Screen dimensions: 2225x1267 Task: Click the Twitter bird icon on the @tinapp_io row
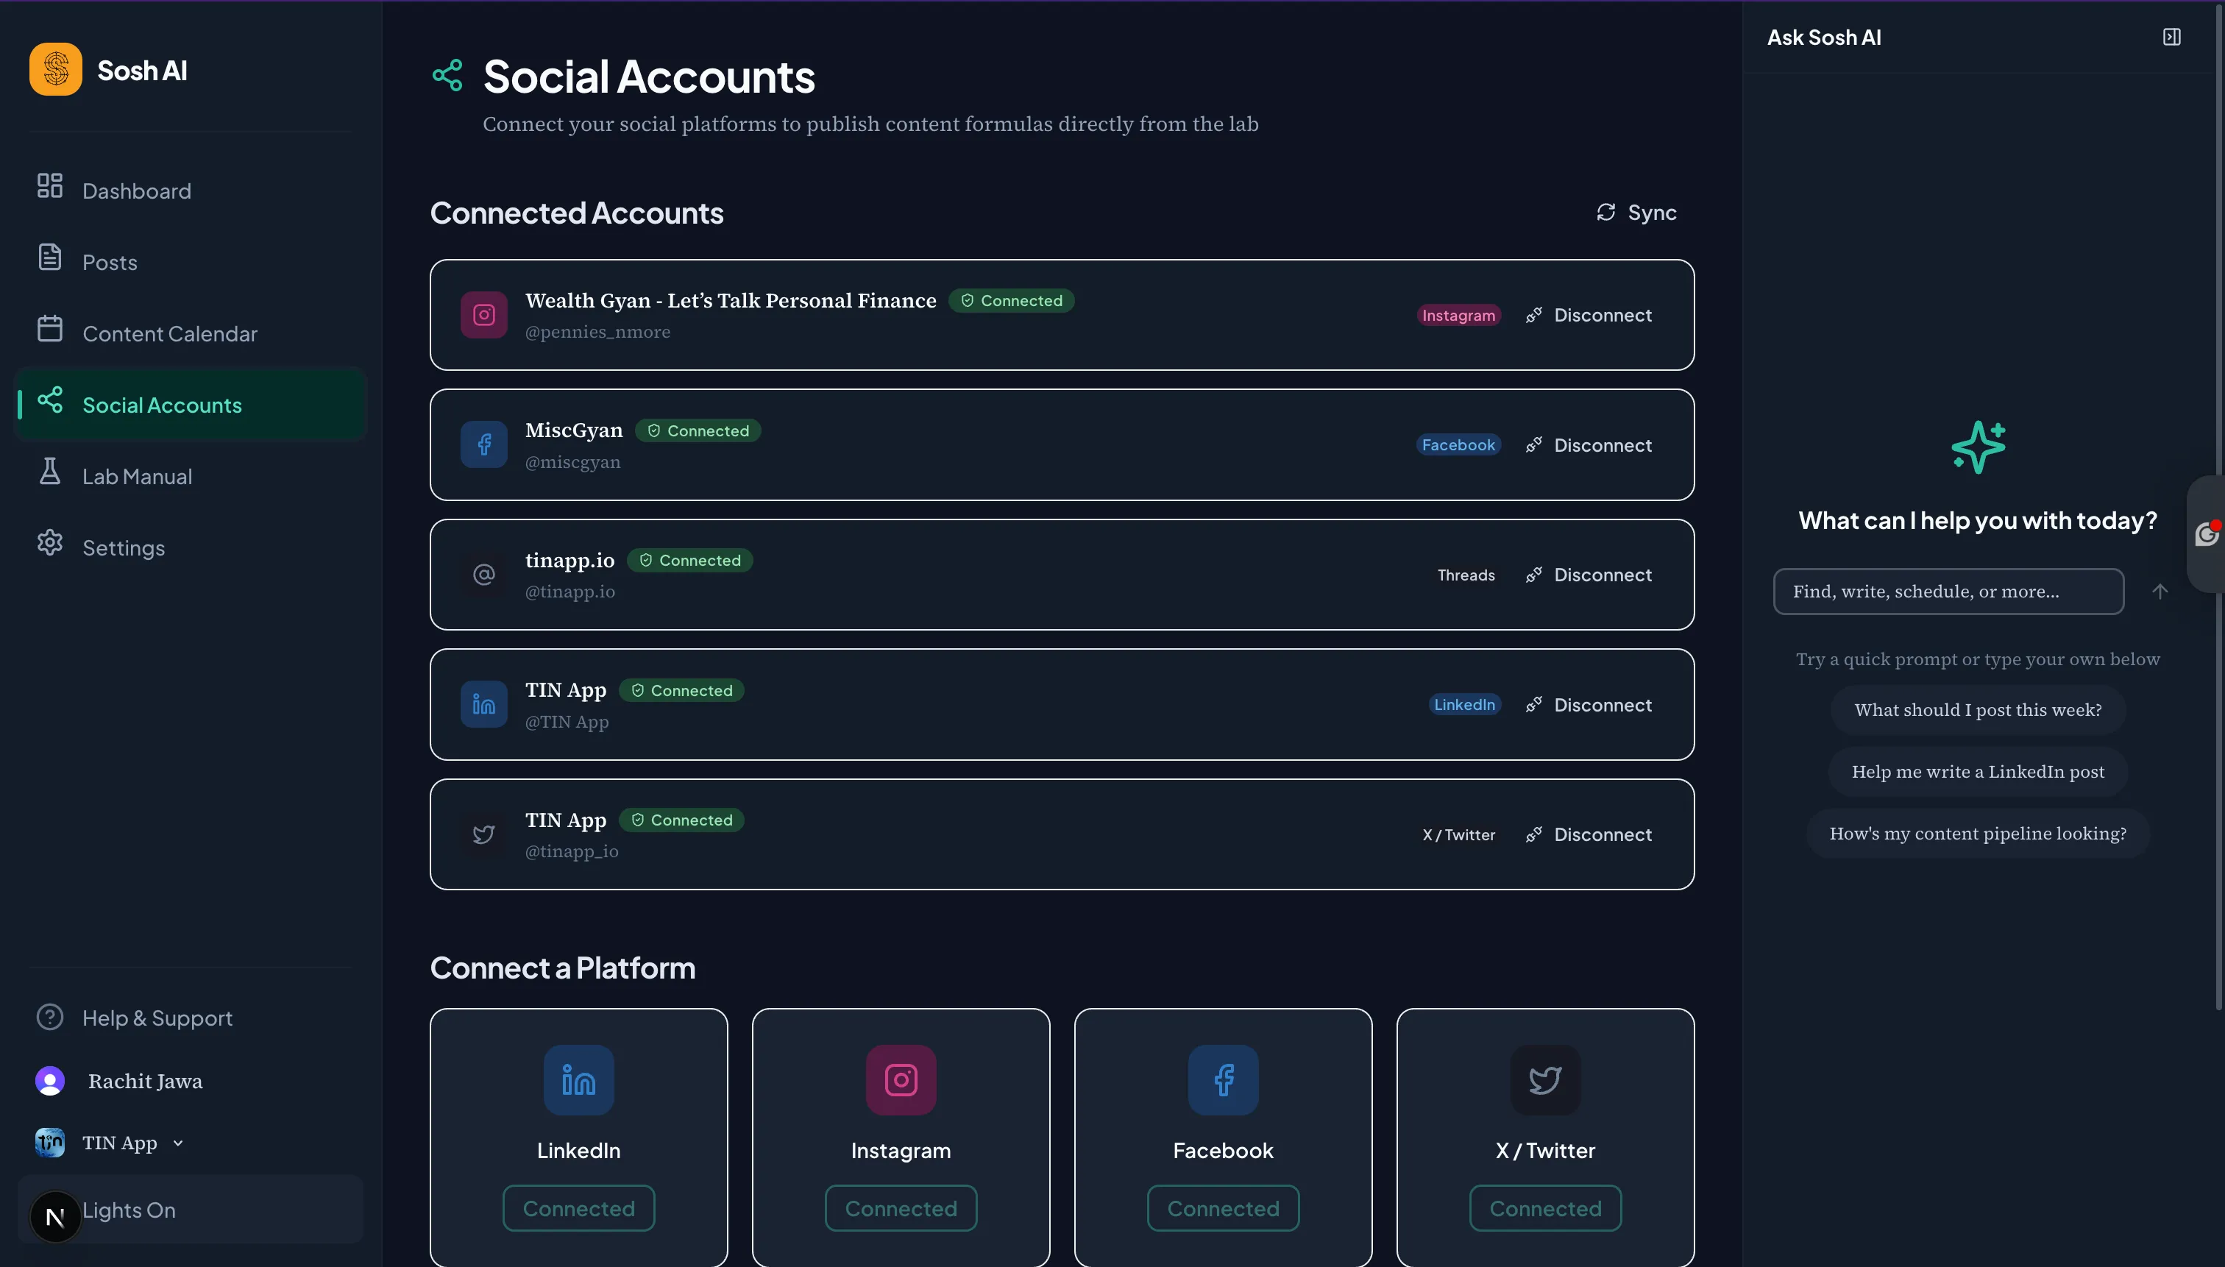pos(484,834)
